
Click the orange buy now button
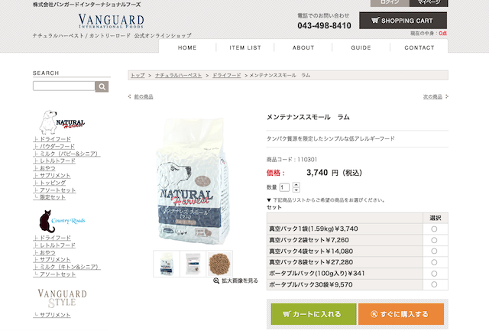point(400,314)
